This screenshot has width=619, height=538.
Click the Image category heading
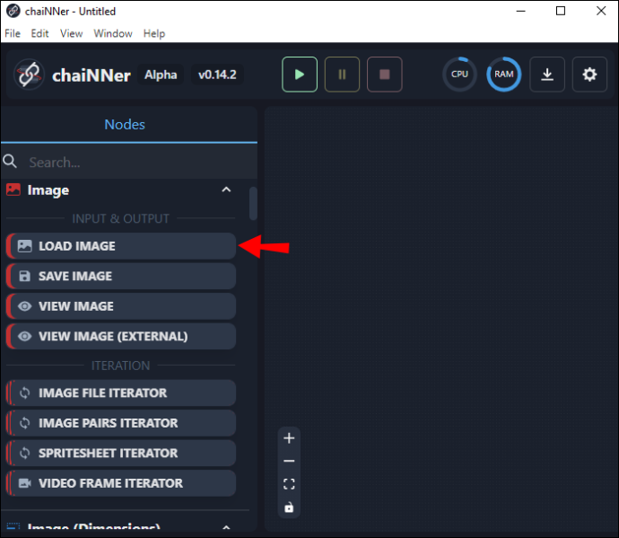point(48,190)
